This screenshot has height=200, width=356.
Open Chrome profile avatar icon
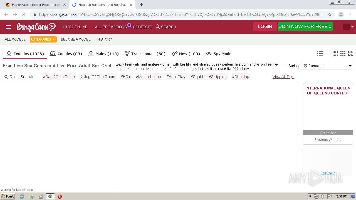click(x=341, y=14)
